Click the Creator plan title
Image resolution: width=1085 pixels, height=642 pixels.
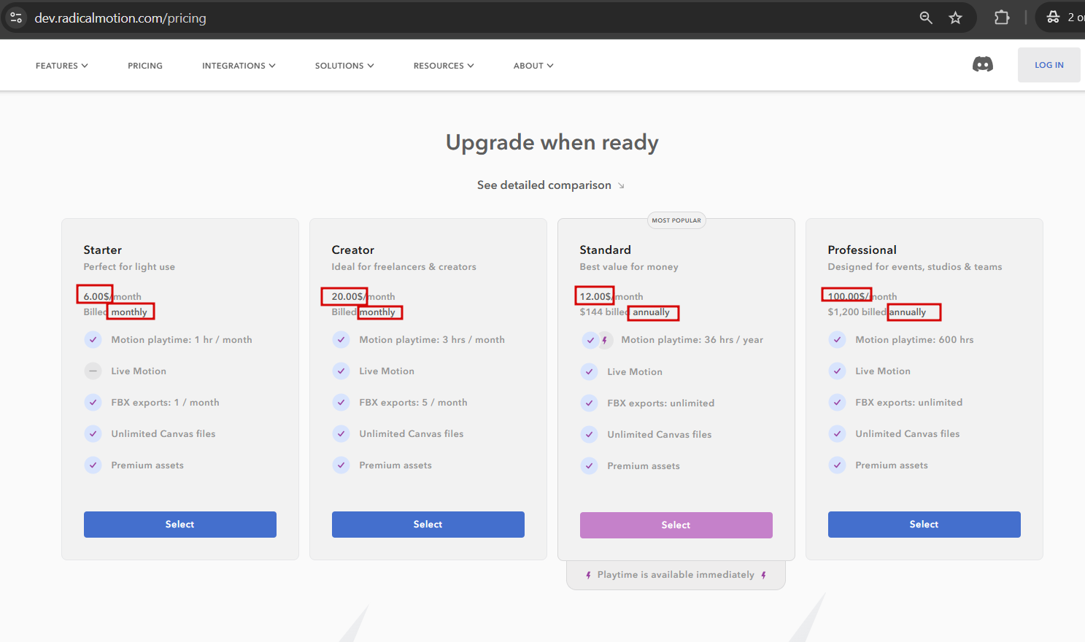pos(353,250)
